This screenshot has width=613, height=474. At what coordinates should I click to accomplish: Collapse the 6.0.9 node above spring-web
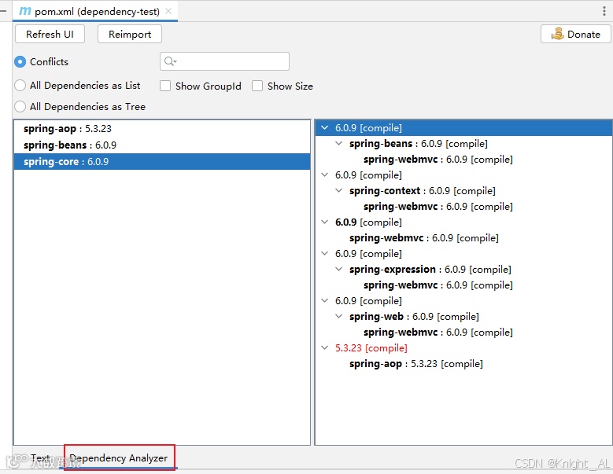tap(324, 300)
